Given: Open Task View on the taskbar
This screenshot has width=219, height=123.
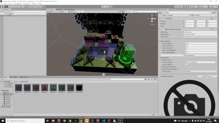Looking at the screenshot, I should click(48, 121).
